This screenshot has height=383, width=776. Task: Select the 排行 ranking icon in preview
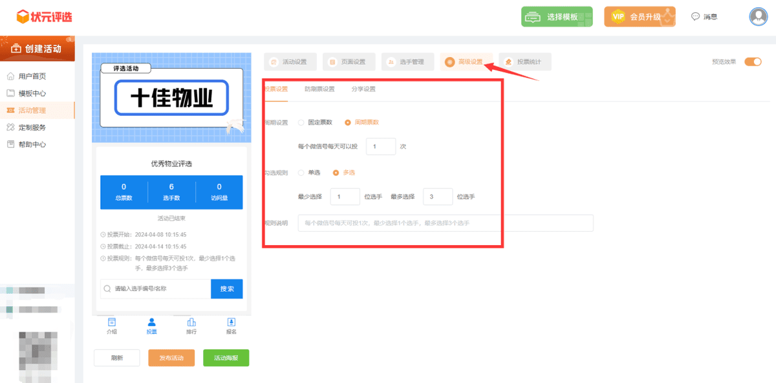191,325
